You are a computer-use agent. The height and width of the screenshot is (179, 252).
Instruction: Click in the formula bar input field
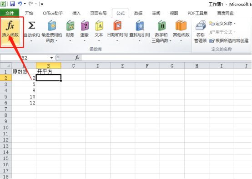[x=166, y=58]
